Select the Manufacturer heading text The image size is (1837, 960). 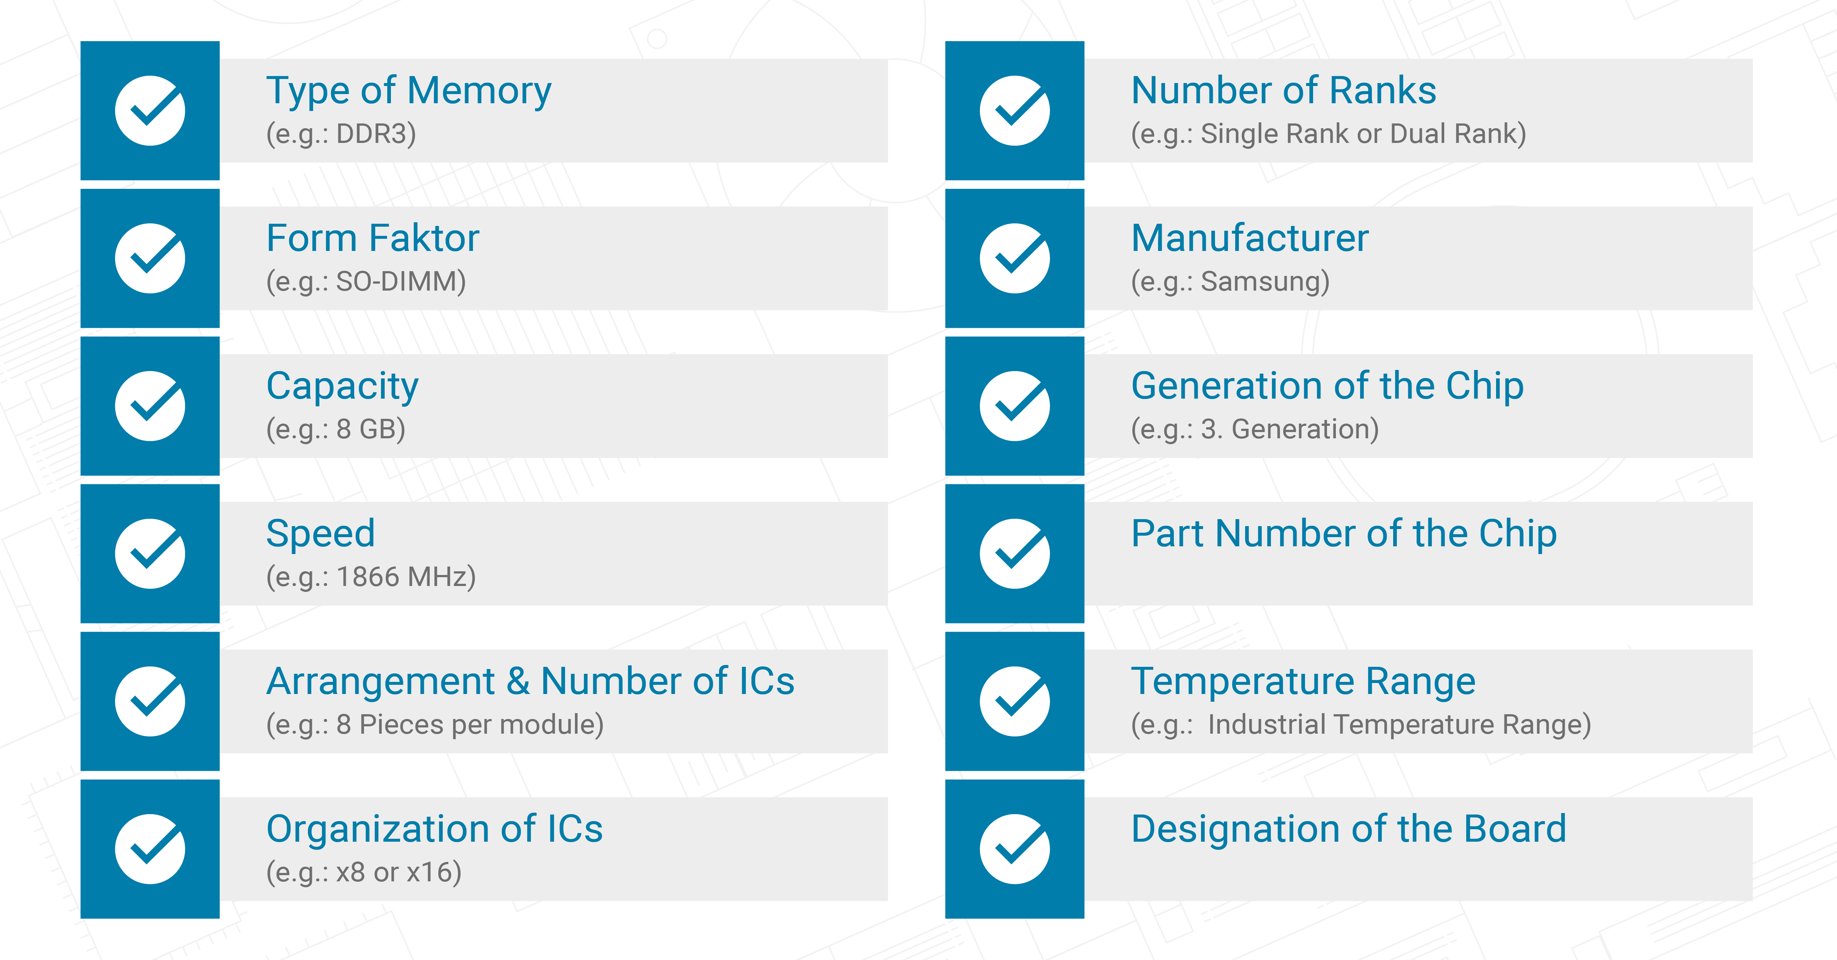tap(1250, 238)
